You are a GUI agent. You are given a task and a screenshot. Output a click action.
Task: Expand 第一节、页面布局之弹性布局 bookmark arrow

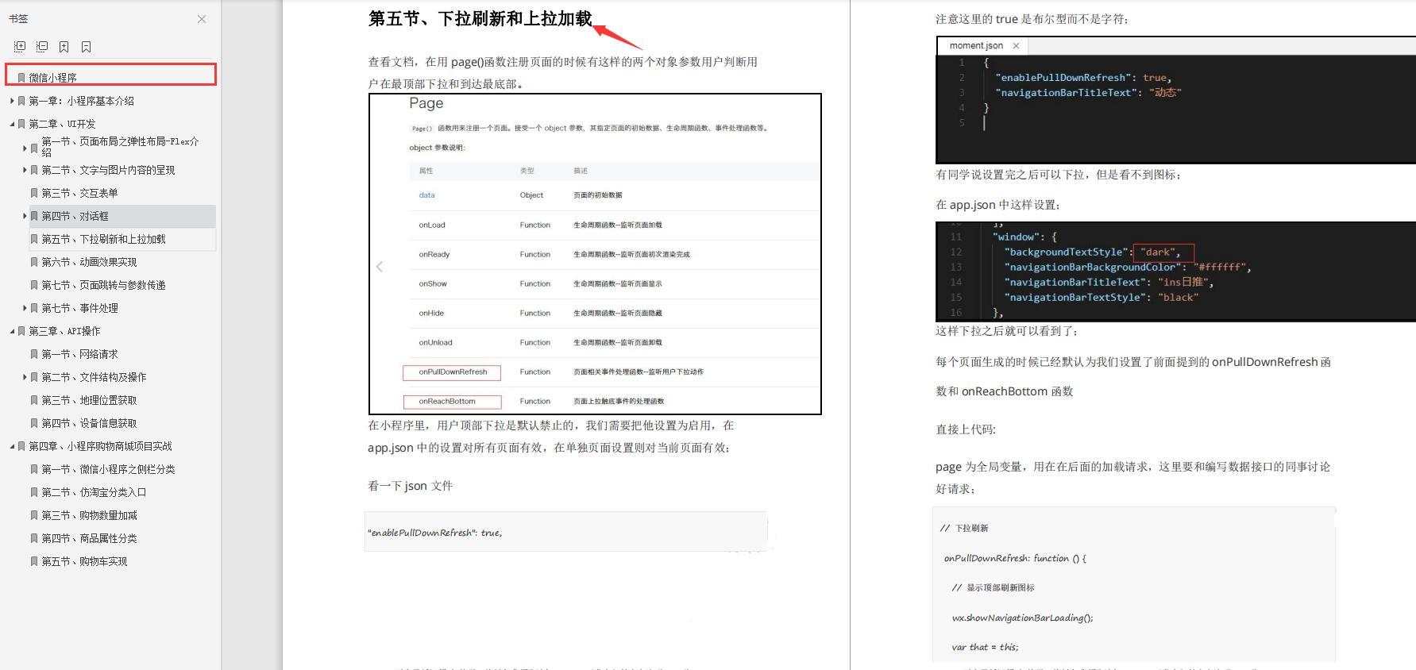click(x=25, y=147)
